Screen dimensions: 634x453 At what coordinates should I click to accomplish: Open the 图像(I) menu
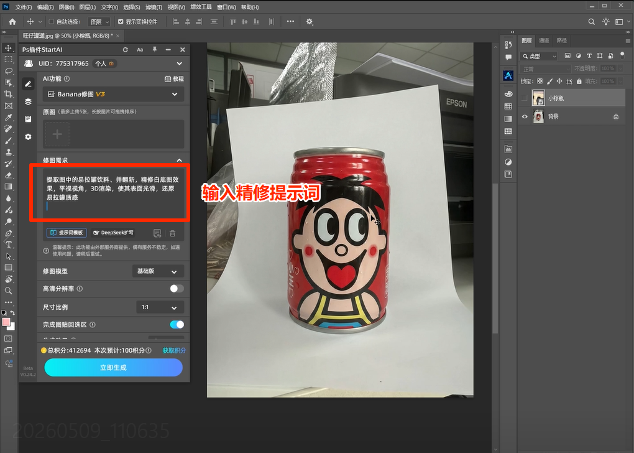click(x=67, y=7)
